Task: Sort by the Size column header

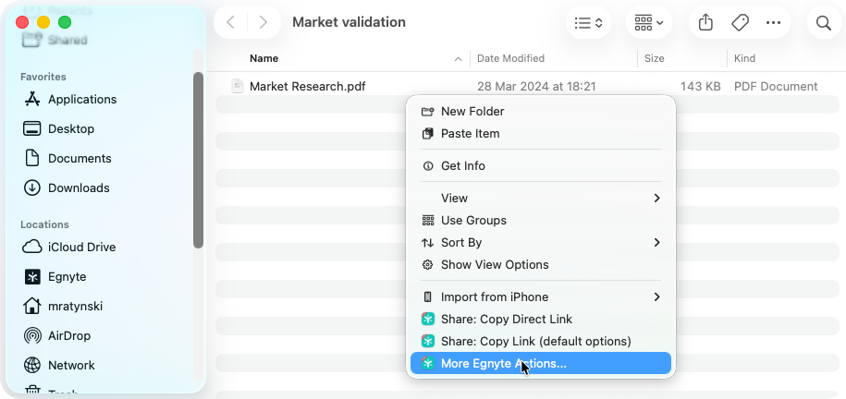Action: coord(654,58)
